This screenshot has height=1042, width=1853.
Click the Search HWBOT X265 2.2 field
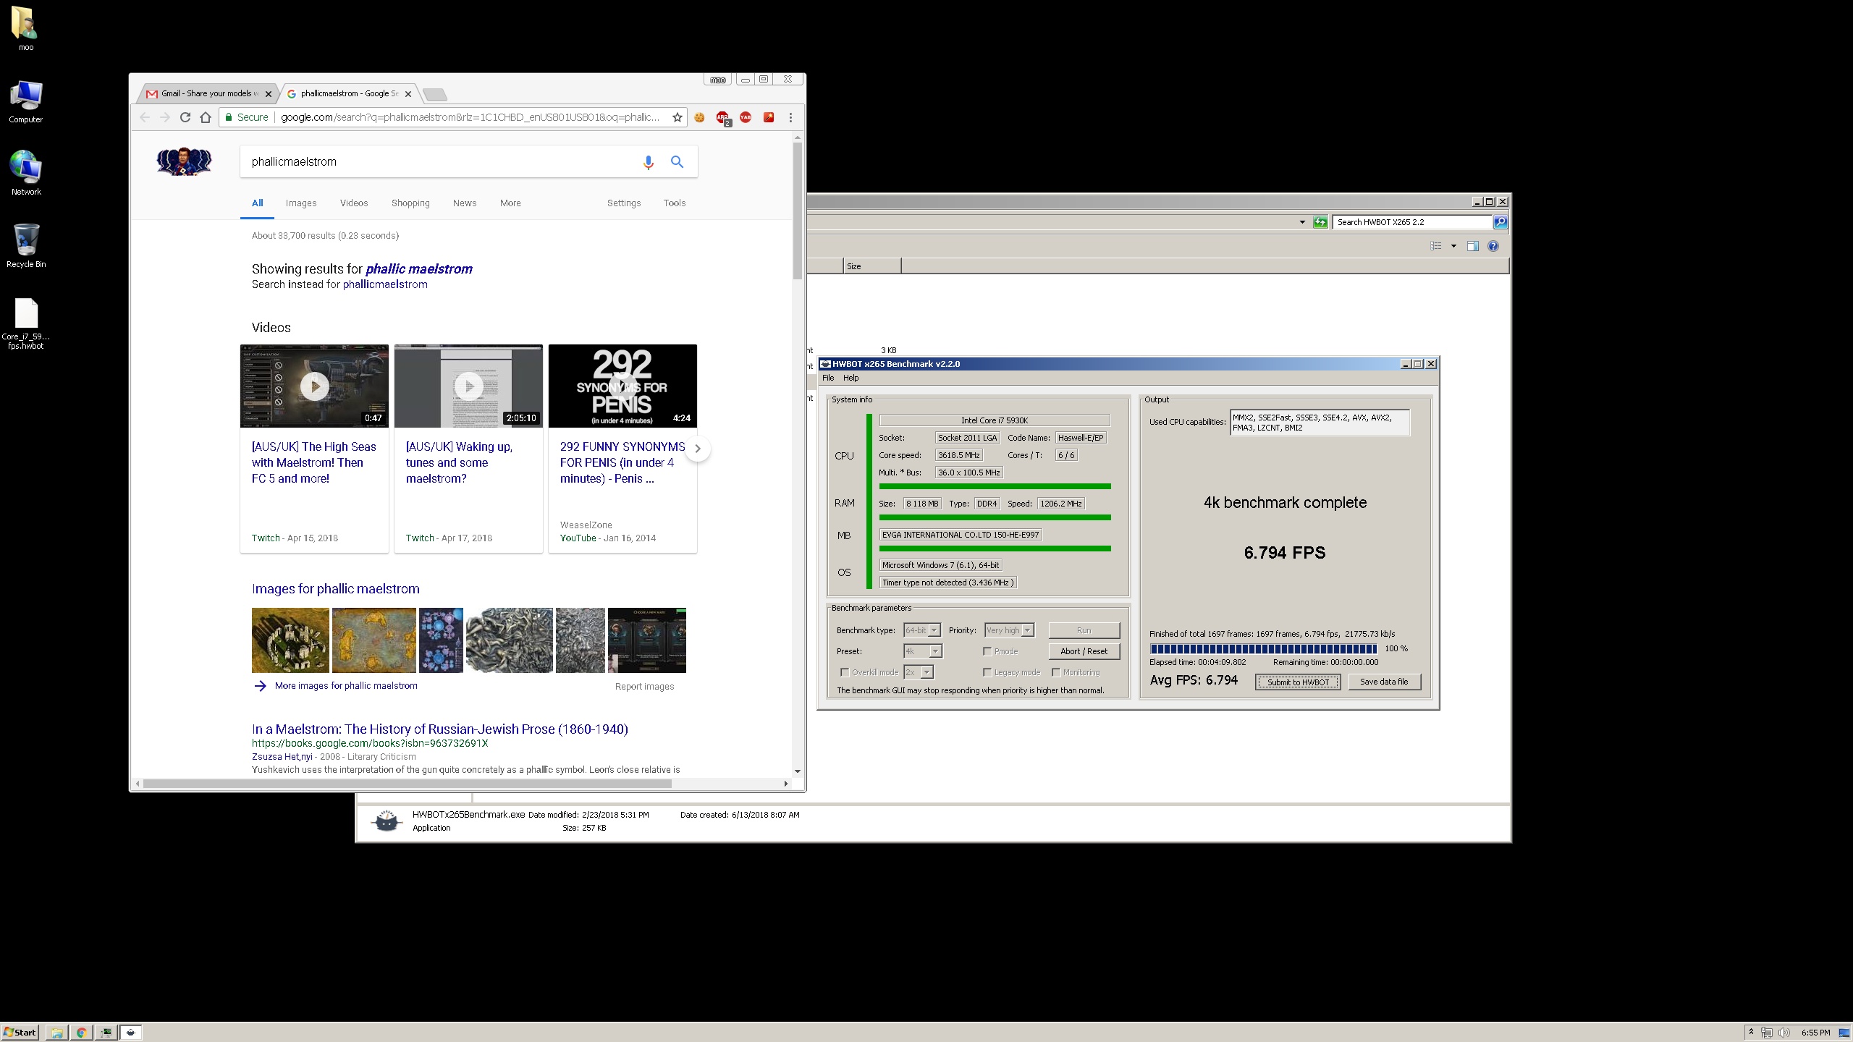(x=1411, y=222)
